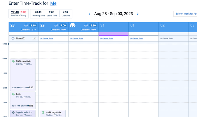
Task: Click the 9 AM current time marker arrow
Action: [x=9, y=44]
